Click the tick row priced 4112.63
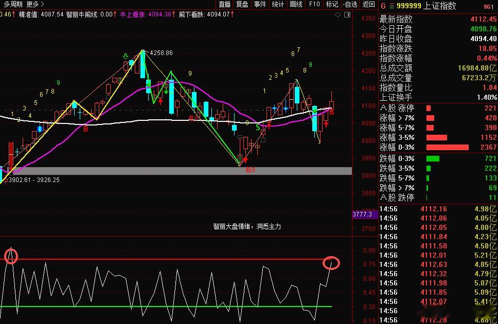The width and height of the screenshot is (498, 324). click(438, 264)
